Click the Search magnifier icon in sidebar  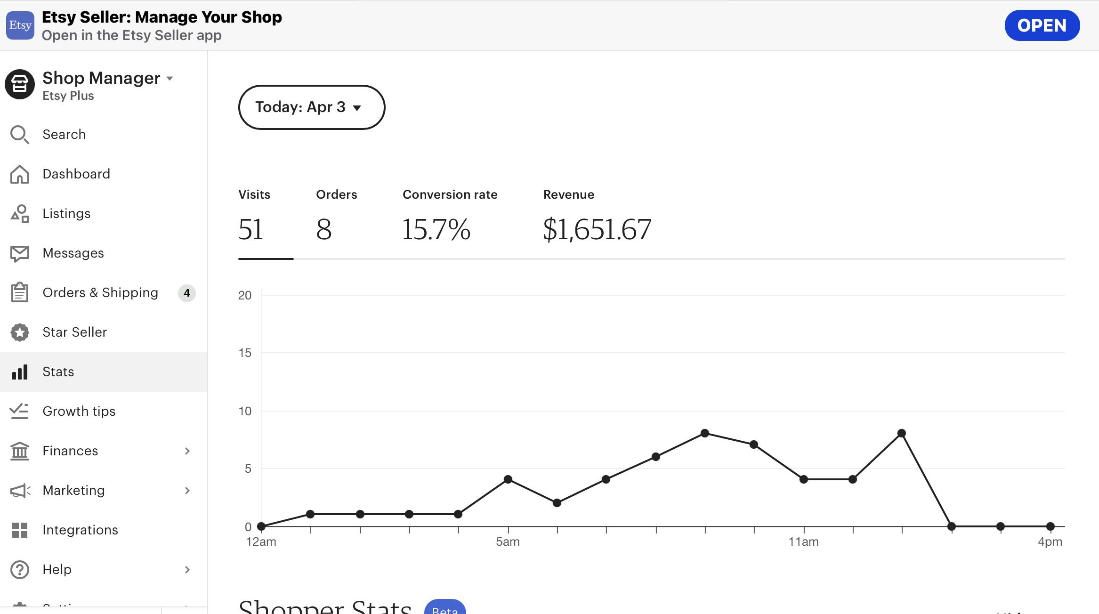tap(19, 135)
